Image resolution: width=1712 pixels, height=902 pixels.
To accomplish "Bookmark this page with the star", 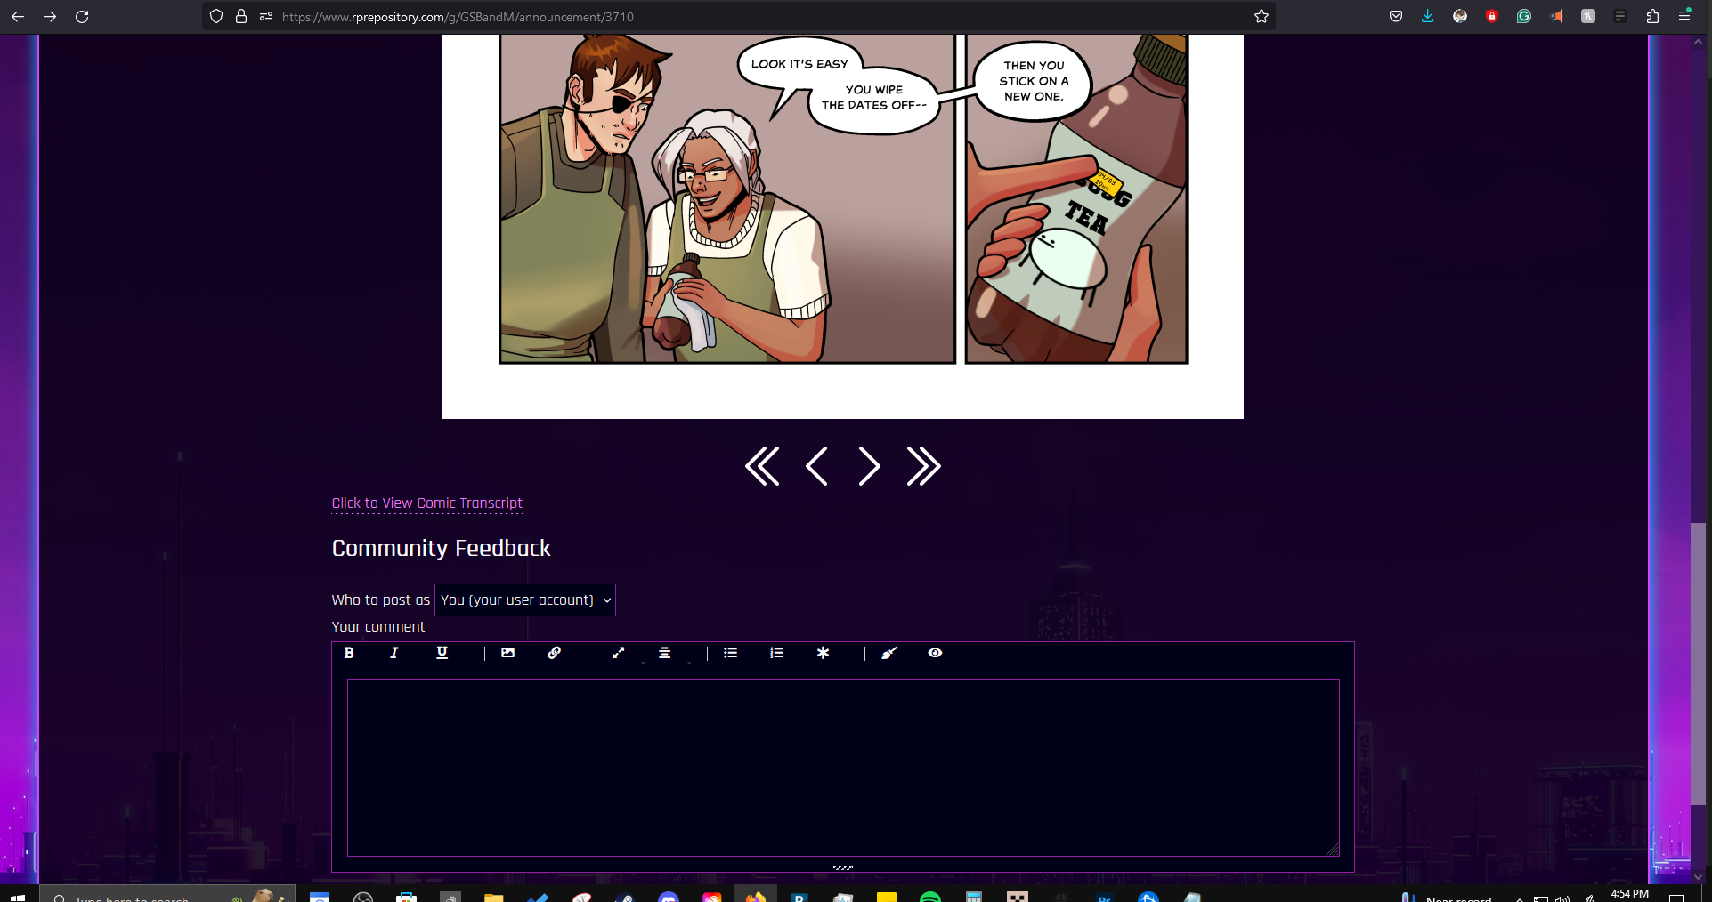I will click(1262, 16).
